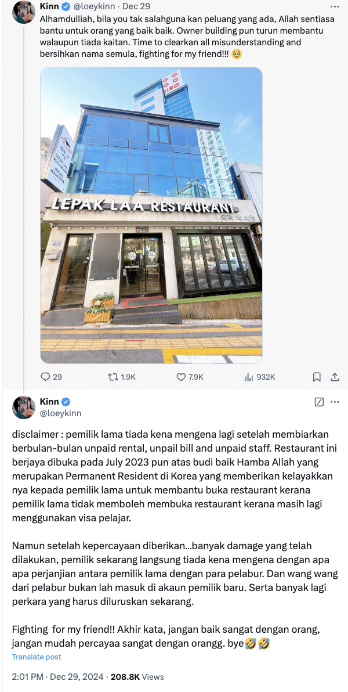Open more options on the second tweet
Screen dimensions: 348x692
pyautogui.click(x=335, y=402)
